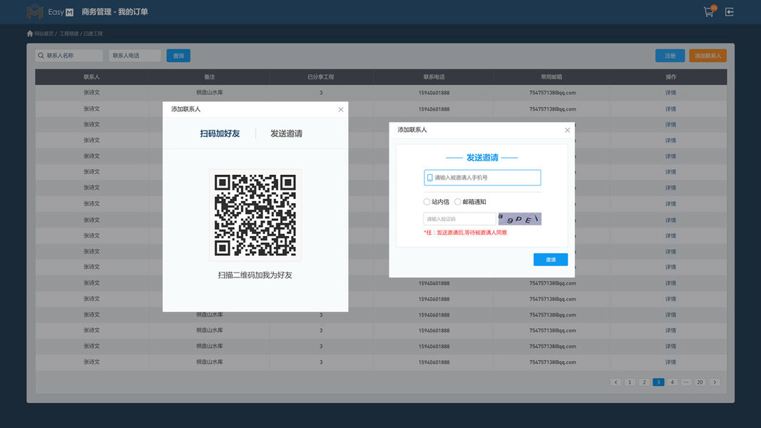The width and height of the screenshot is (761, 428).
Task: Click the QR code image
Action: click(x=255, y=215)
